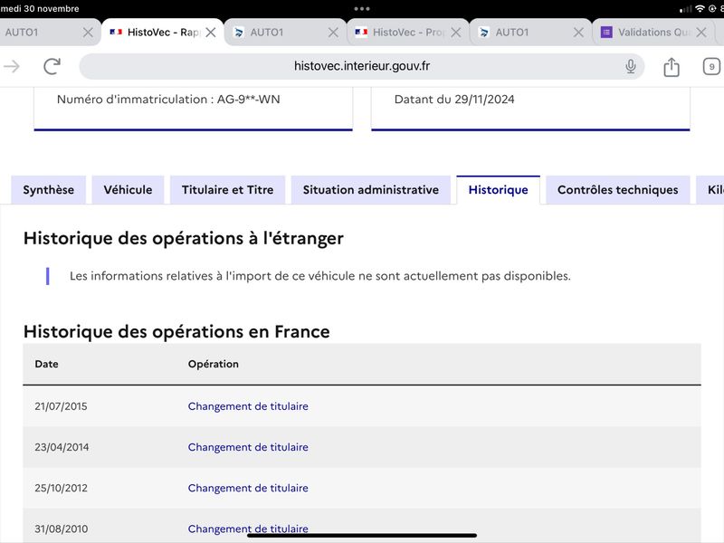724x543 pixels.
Task: Close the third AUTO1 tab
Action: 578,33
